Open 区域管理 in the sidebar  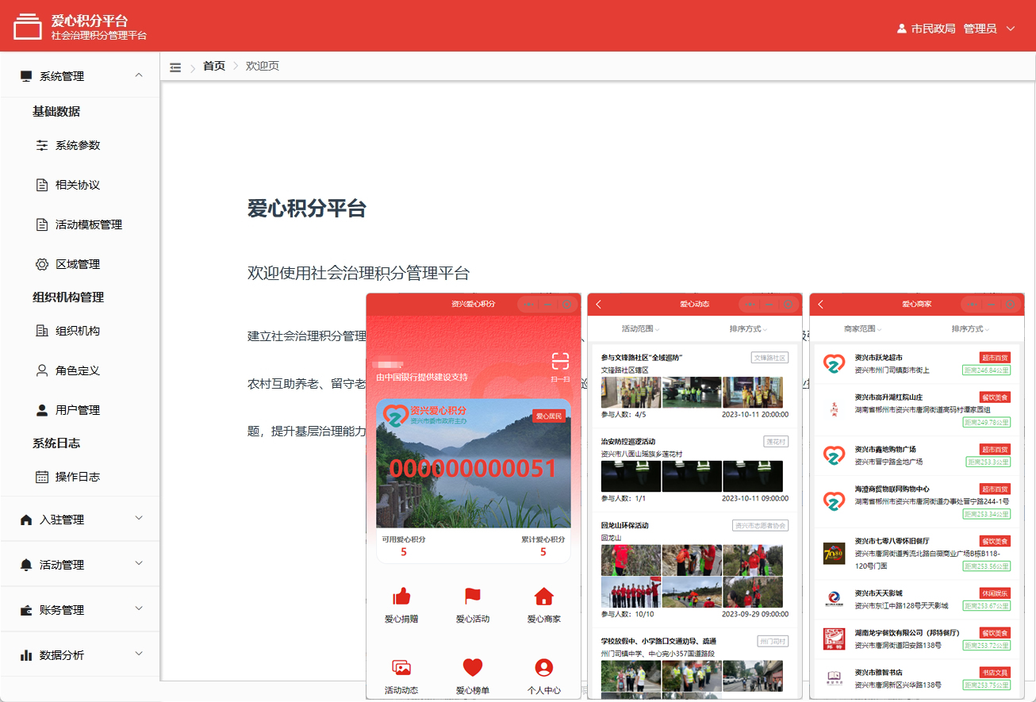click(x=79, y=264)
